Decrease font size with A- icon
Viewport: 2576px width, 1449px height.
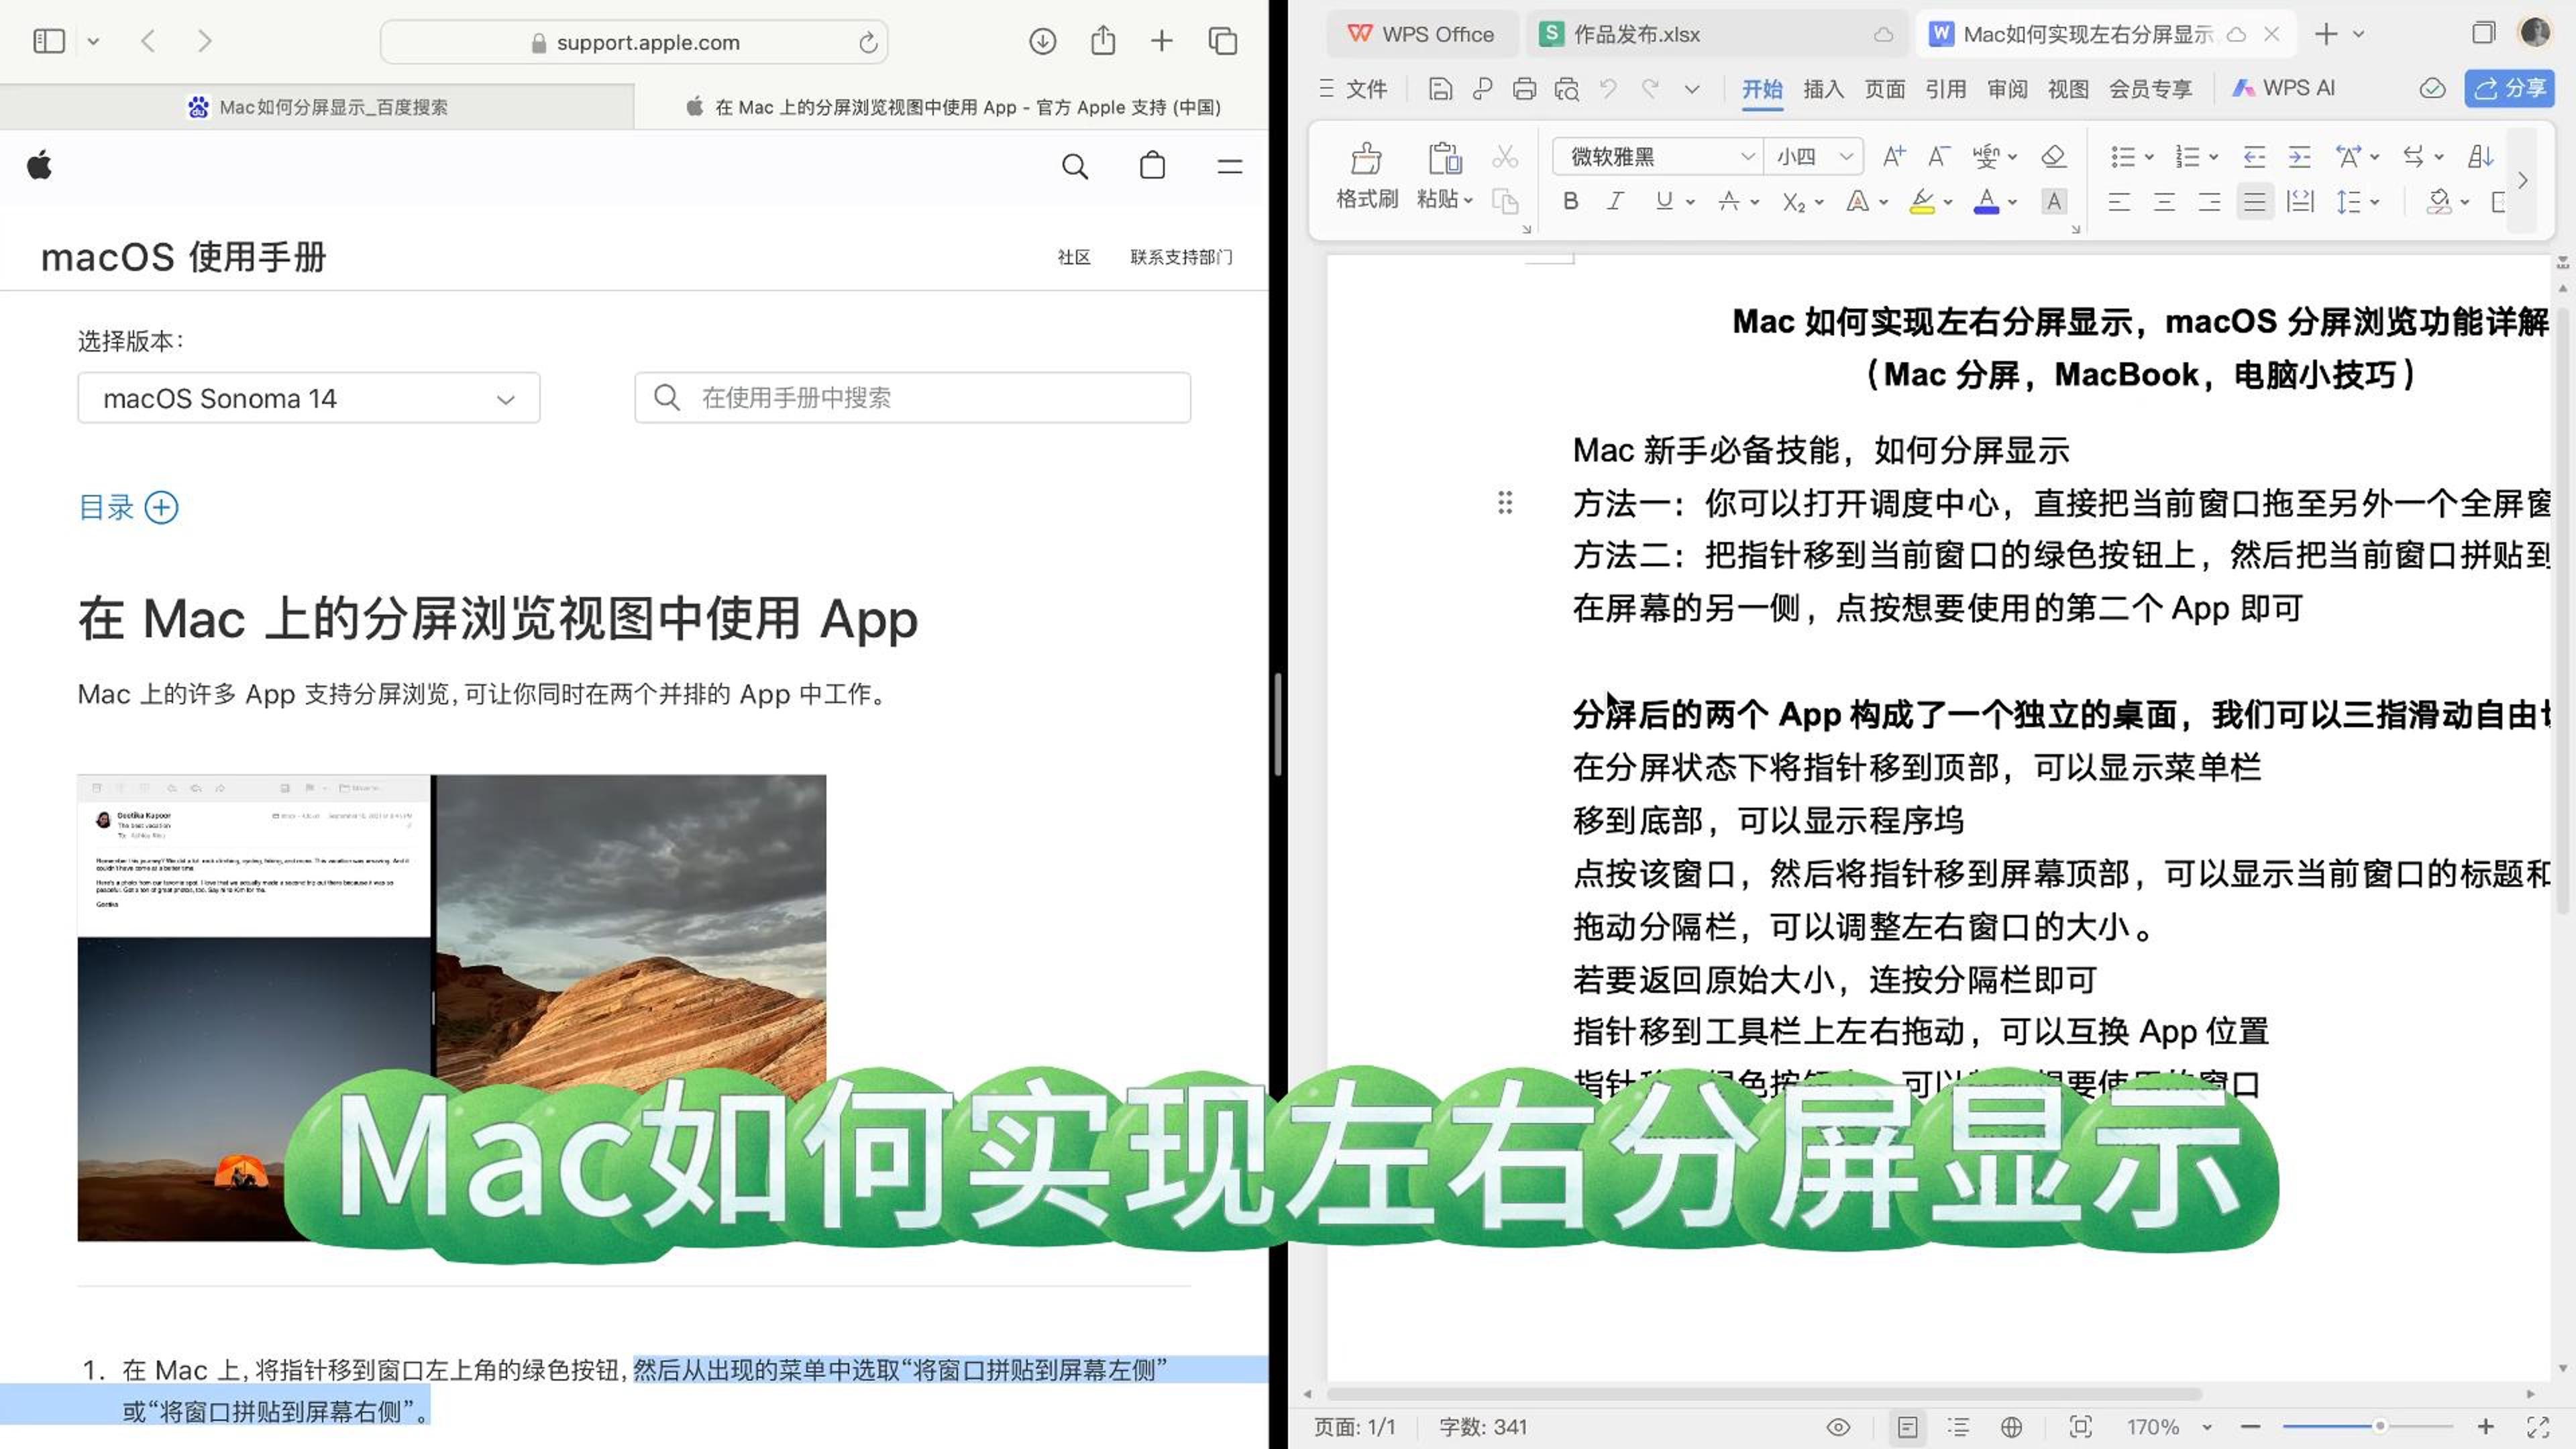click(x=1939, y=156)
